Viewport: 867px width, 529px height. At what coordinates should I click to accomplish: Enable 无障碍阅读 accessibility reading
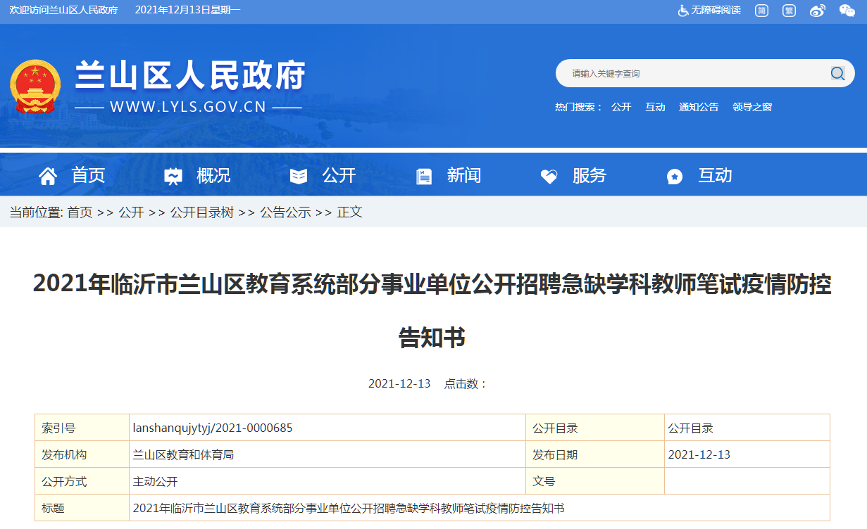coord(709,11)
